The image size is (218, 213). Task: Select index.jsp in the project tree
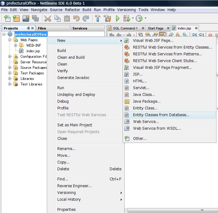33,51
